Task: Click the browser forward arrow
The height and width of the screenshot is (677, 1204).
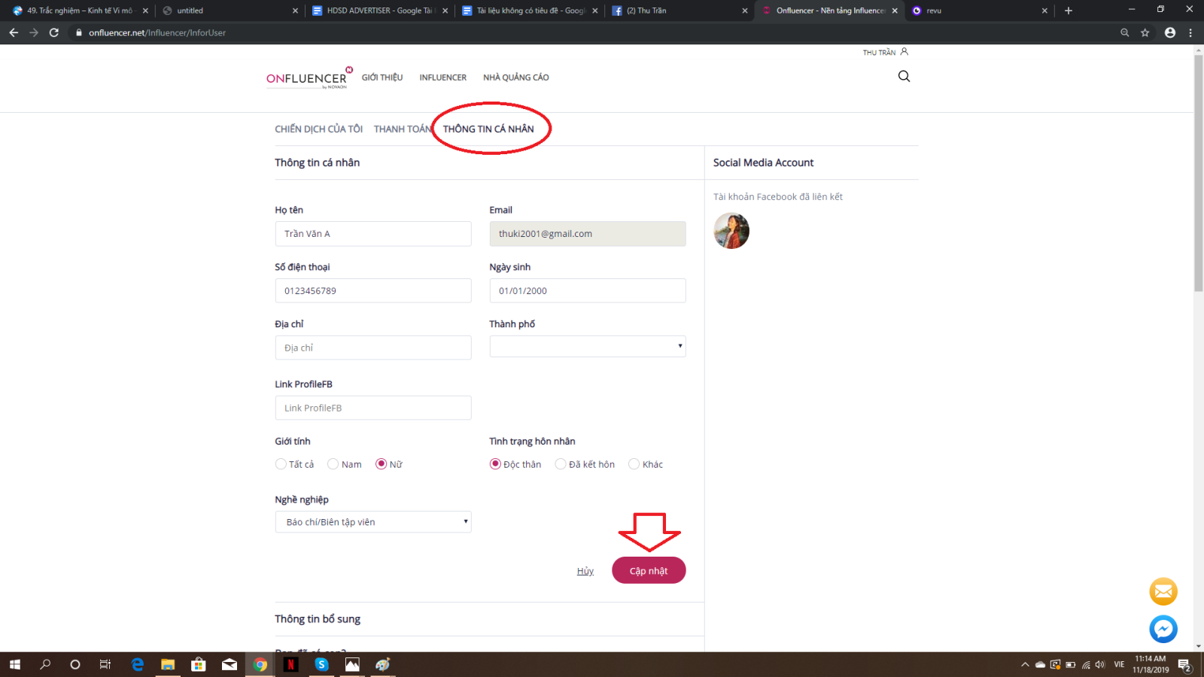Action: (34, 32)
